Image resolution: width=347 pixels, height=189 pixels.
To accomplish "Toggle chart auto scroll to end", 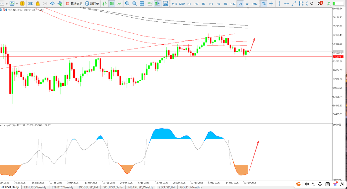I will [x=150, y=3].
